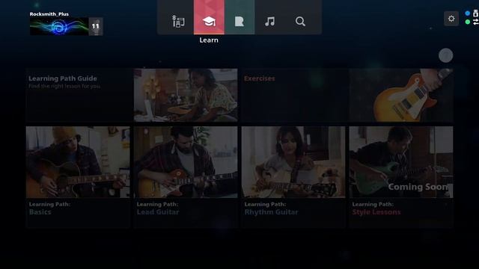Screen dimensions: 479x269
Task: Click the 'Style Lessons' title text
Action: (376, 212)
